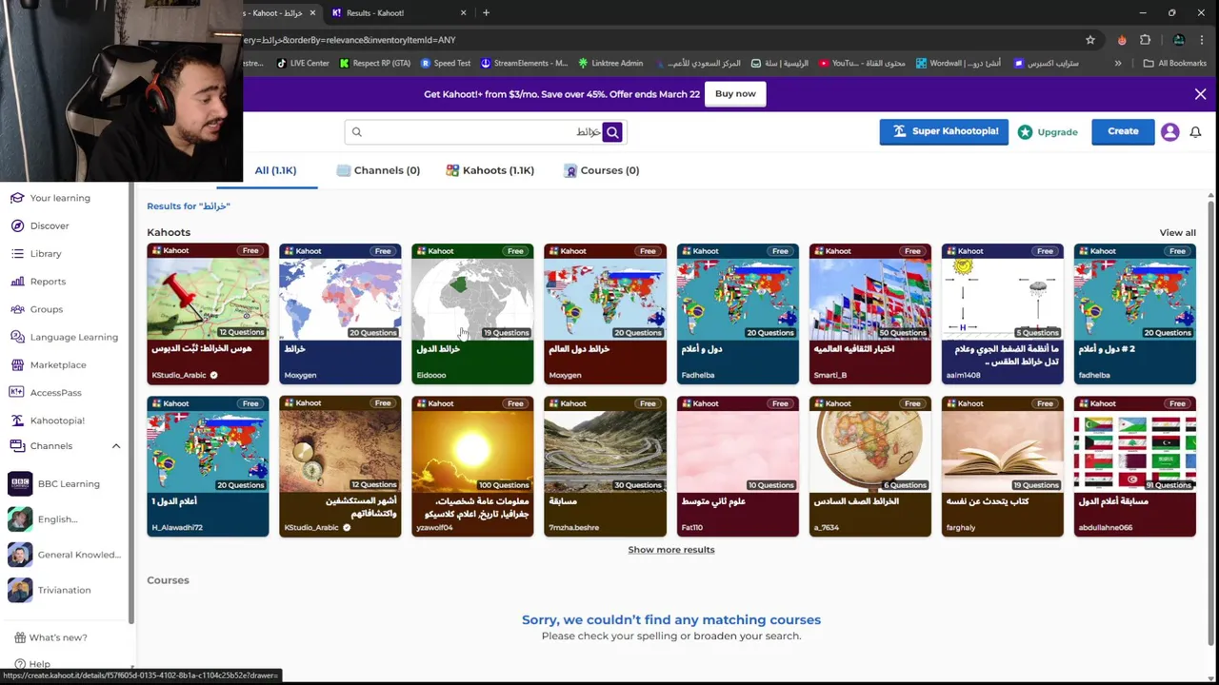Open the Smarti_B flags kahoot with 50 Questions
The width and height of the screenshot is (1219, 685).
pos(870,314)
